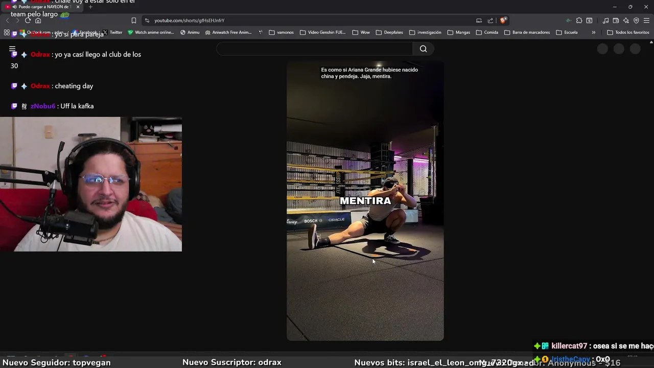Click the address bar URL youtube.com/shorts
Screen dimensions: 654x368
click(x=190, y=20)
